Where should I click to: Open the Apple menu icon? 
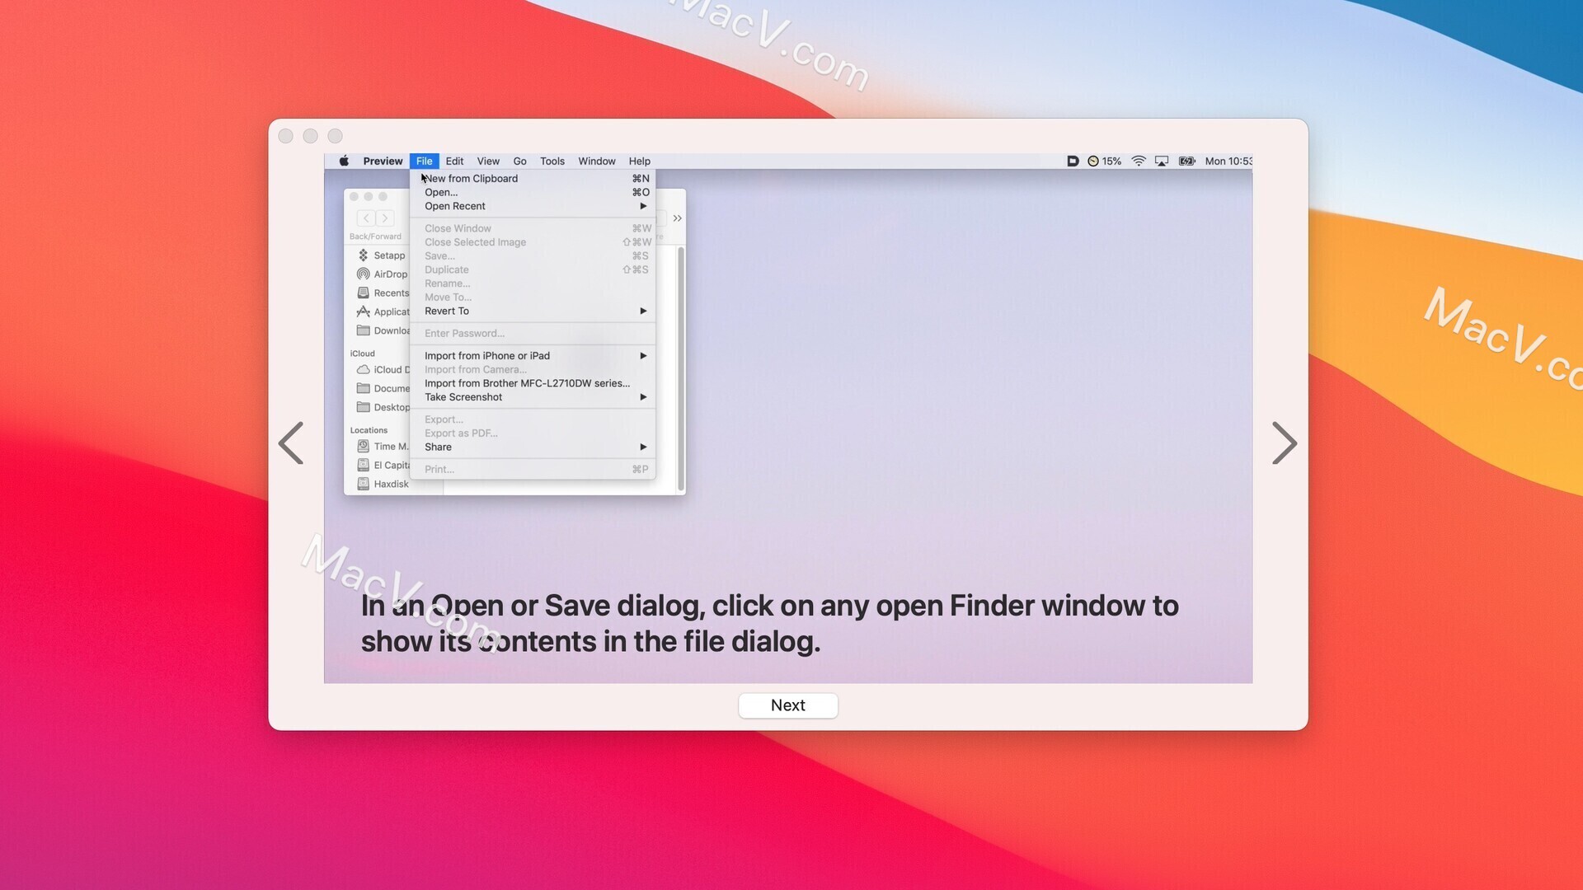[x=344, y=161]
